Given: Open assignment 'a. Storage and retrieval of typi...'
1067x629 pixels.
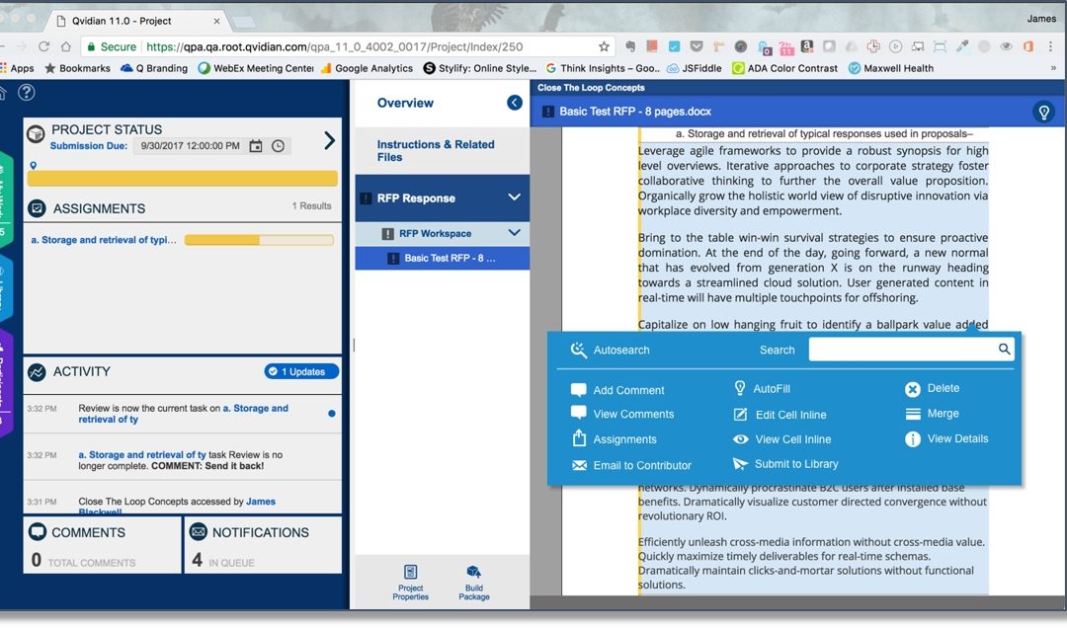Looking at the screenshot, I should click(104, 240).
